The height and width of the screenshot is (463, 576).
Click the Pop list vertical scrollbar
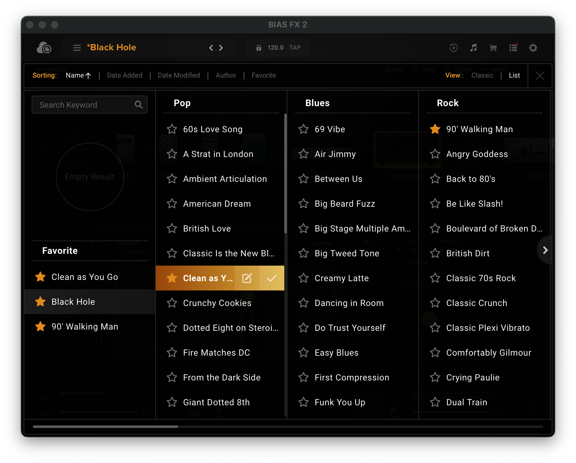point(286,174)
